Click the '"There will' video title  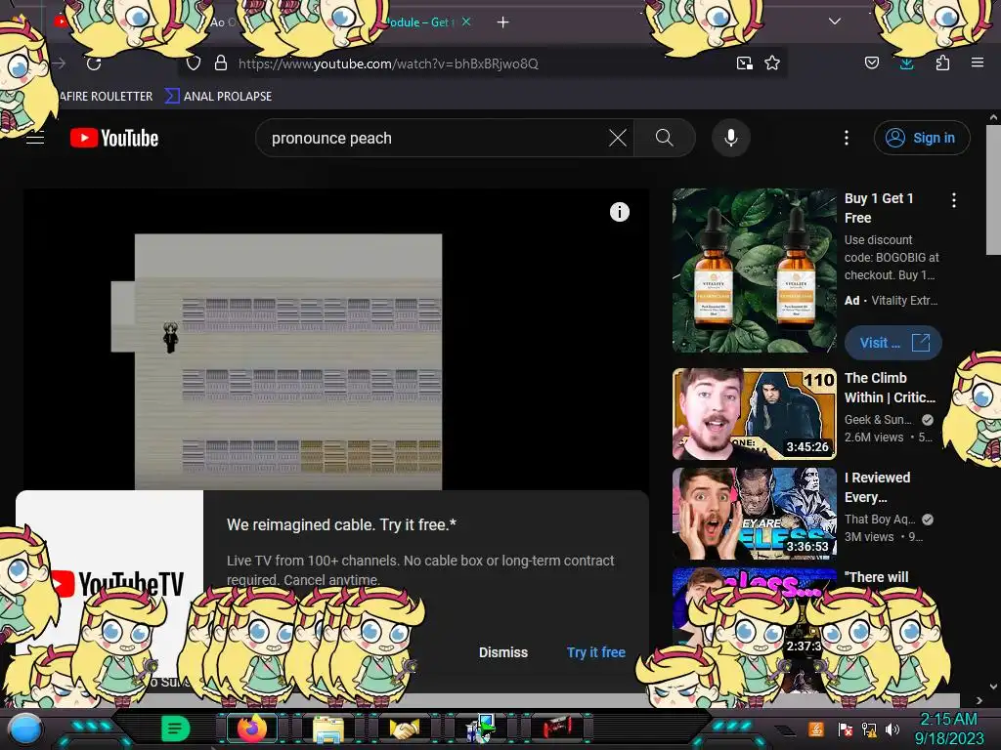click(876, 577)
